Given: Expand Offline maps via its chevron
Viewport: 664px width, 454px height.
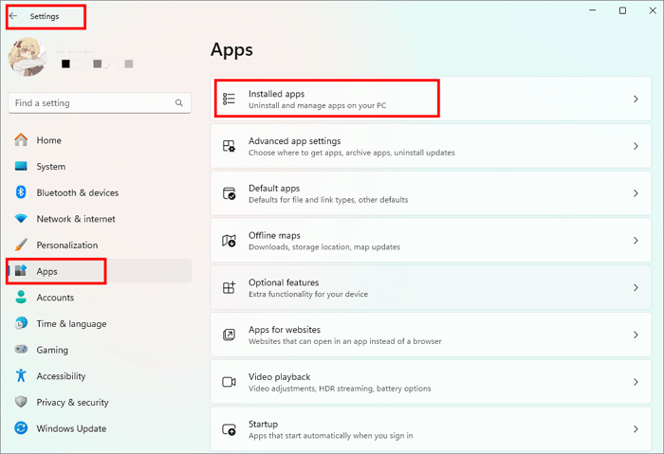Looking at the screenshot, I should coord(636,241).
